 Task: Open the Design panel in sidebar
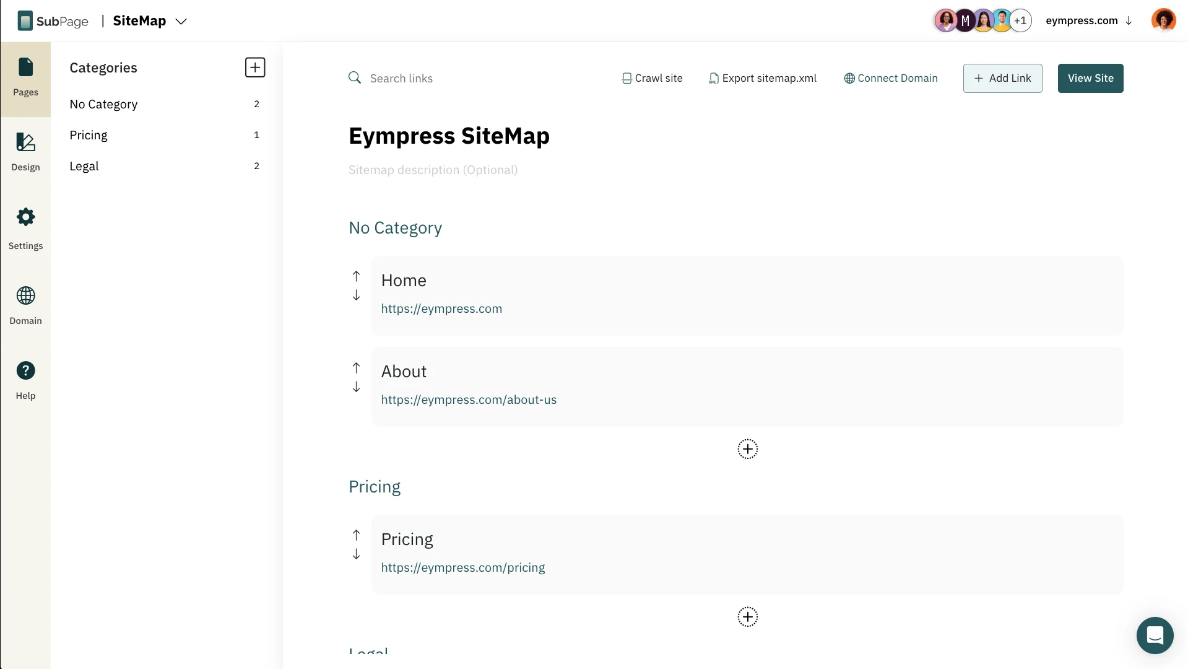[25, 152]
